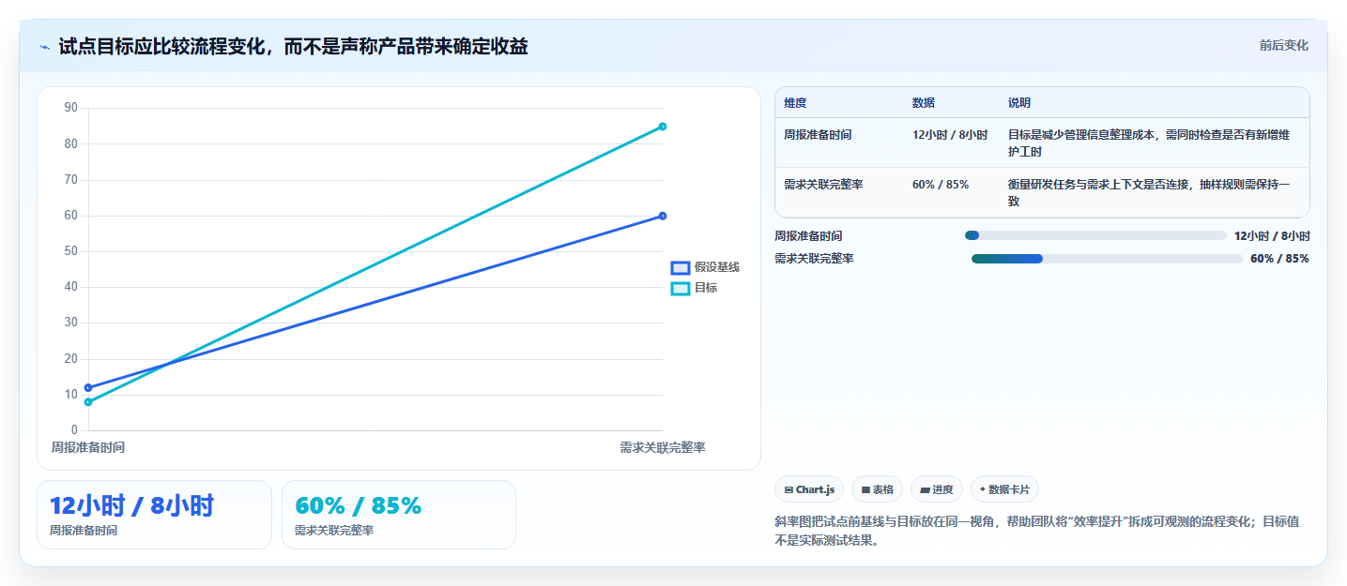This screenshot has height=586, width=1347.
Task: Click the lightning icon before the title
Action: pyautogui.click(x=44, y=46)
